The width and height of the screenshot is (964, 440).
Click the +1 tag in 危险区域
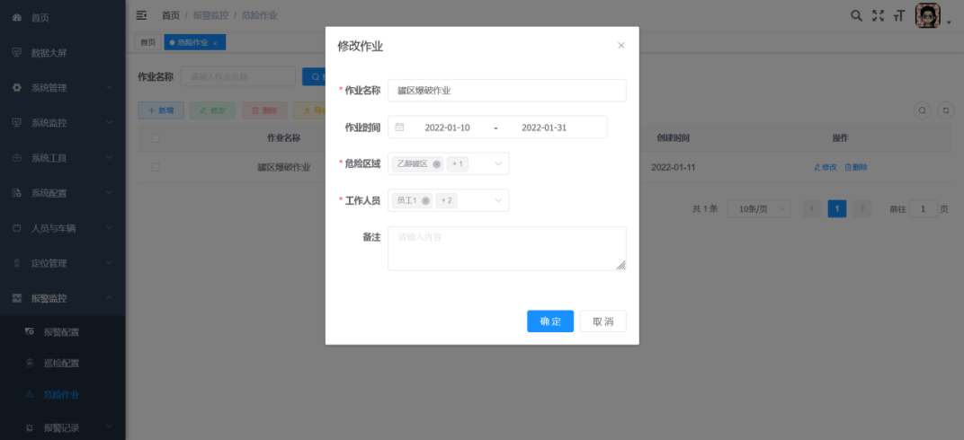point(458,163)
